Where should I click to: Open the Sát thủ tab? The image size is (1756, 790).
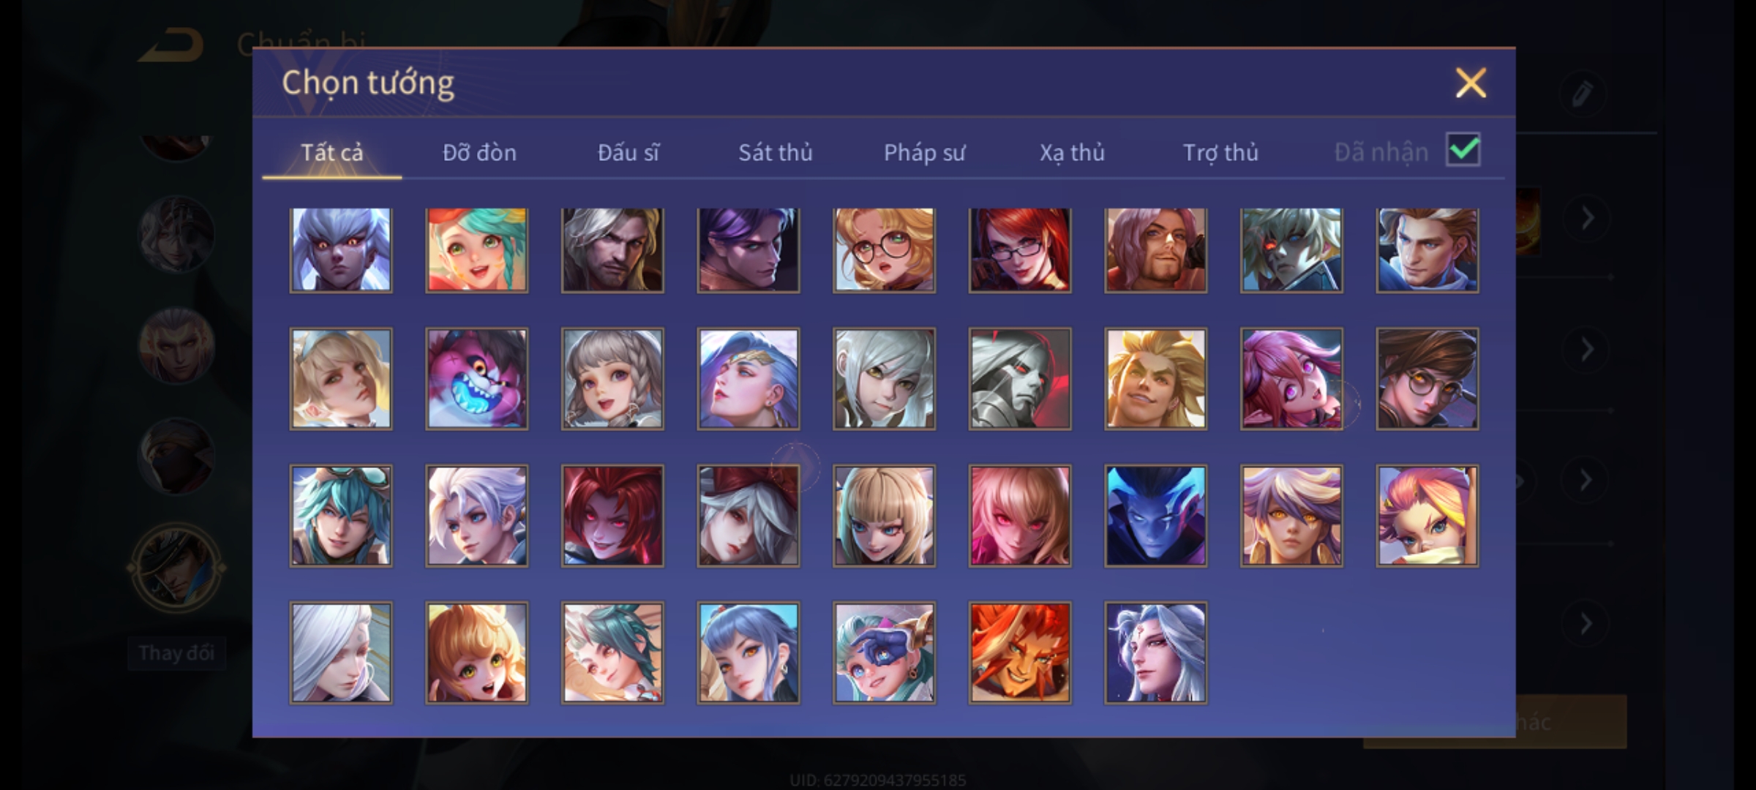coord(775,152)
